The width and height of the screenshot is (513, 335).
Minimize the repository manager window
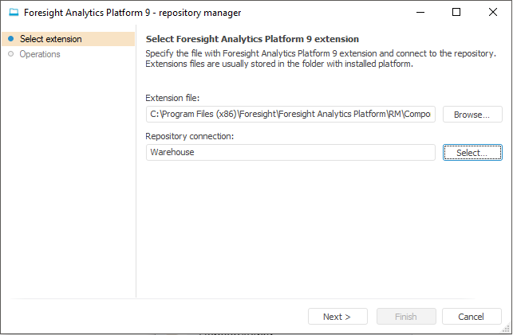tap(420, 13)
